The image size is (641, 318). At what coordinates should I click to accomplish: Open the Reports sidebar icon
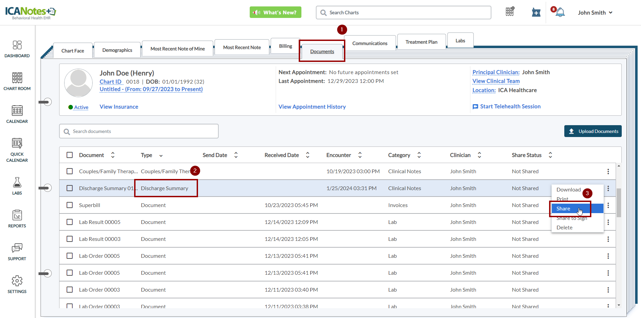click(17, 215)
